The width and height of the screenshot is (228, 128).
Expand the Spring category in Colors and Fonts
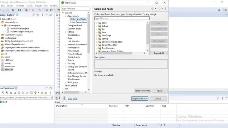click(97, 39)
